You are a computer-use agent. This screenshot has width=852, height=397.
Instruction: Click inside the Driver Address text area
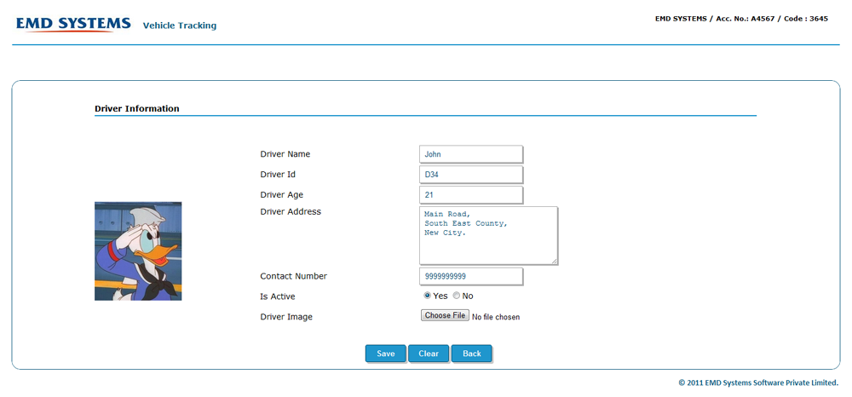pos(487,235)
